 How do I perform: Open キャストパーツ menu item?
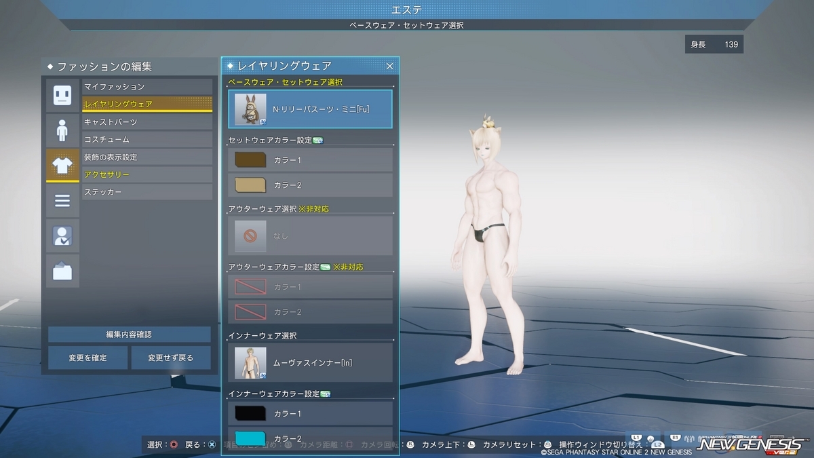(x=147, y=122)
